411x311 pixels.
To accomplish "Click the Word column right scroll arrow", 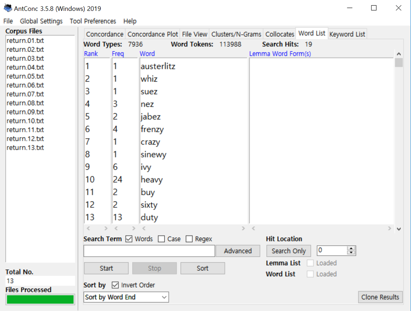I will point(243,228).
